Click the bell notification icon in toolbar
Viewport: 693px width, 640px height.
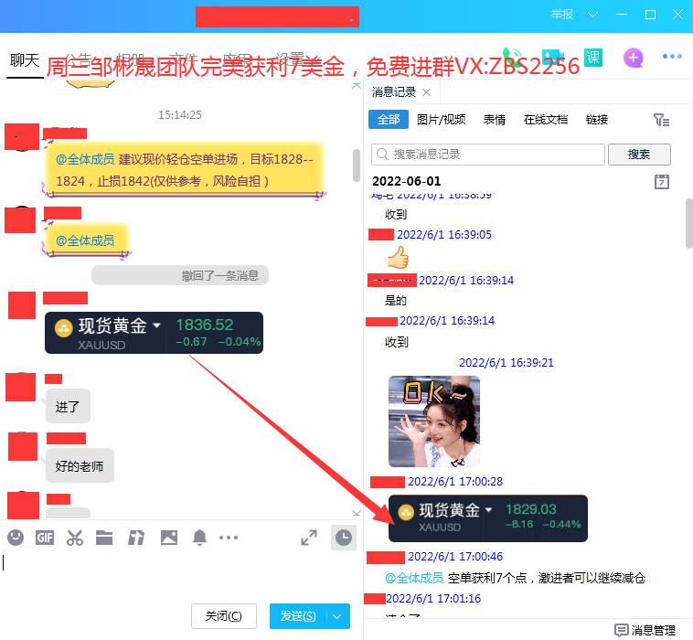200,538
